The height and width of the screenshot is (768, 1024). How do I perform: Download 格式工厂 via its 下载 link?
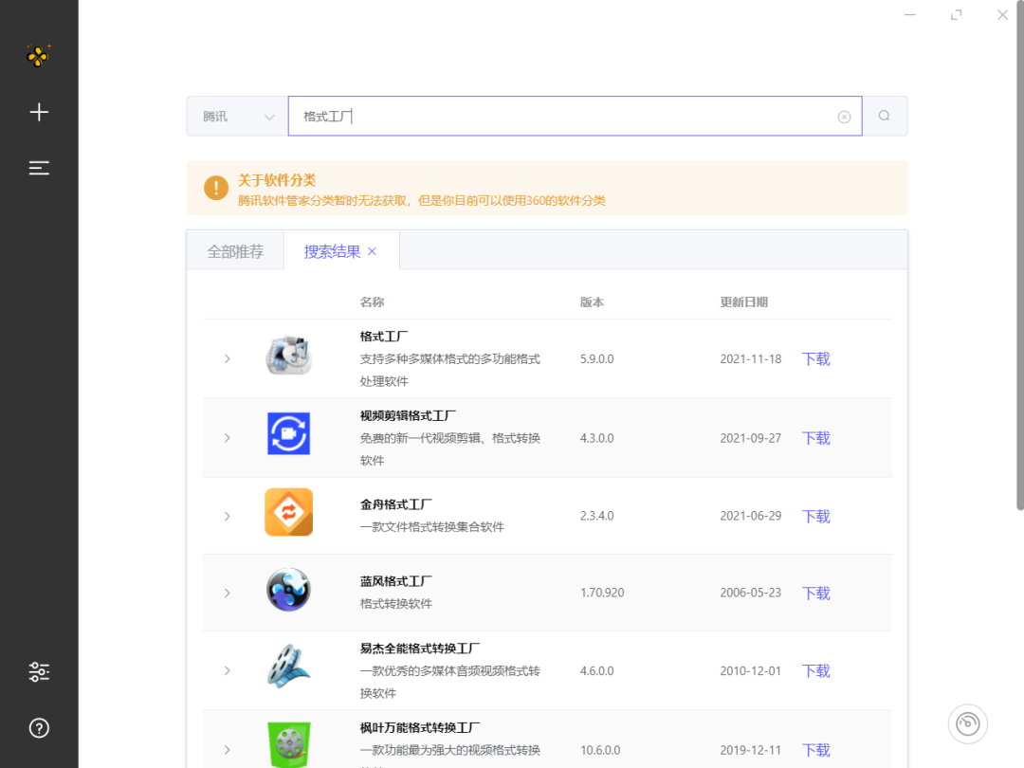tap(814, 358)
